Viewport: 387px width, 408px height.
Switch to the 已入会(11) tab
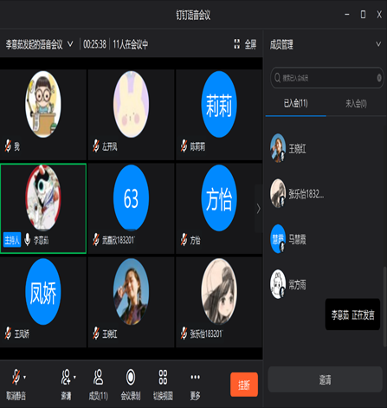point(296,103)
